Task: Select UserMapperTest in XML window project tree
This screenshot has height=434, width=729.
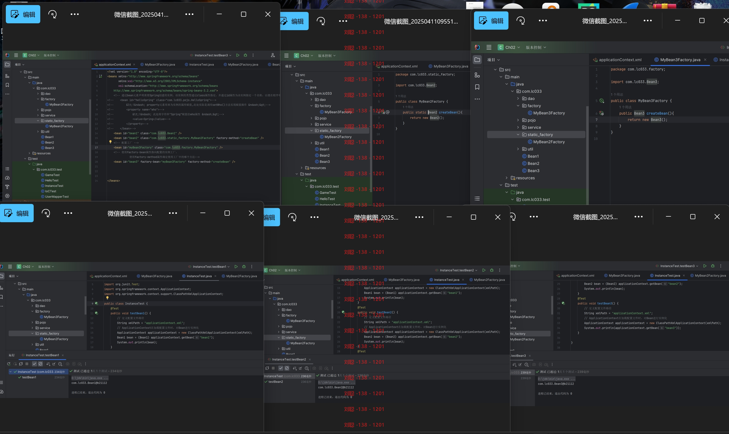Action: [x=55, y=197]
